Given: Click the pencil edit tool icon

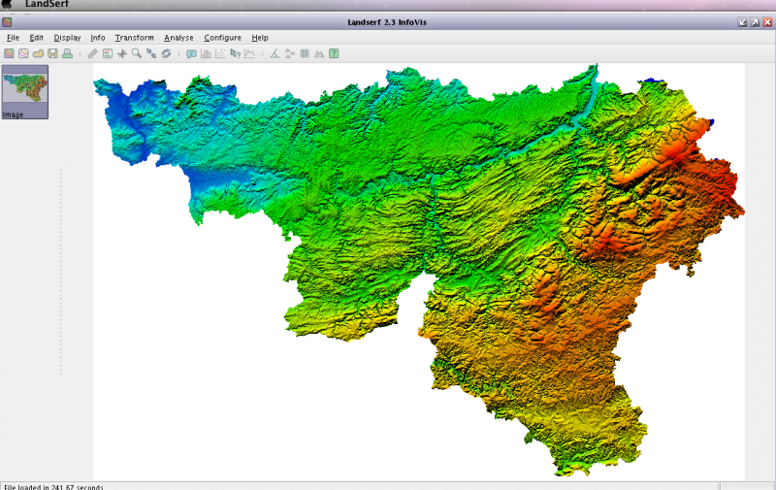Looking at the screenshot, I should [x=93, y=53].
